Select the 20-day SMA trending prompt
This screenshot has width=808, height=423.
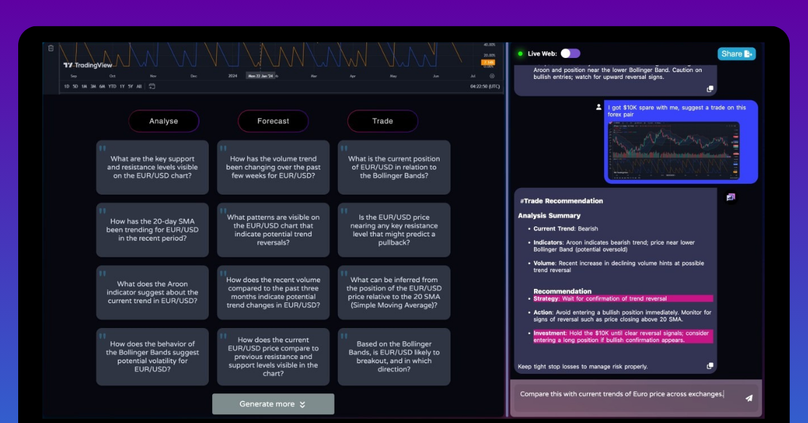152,230
